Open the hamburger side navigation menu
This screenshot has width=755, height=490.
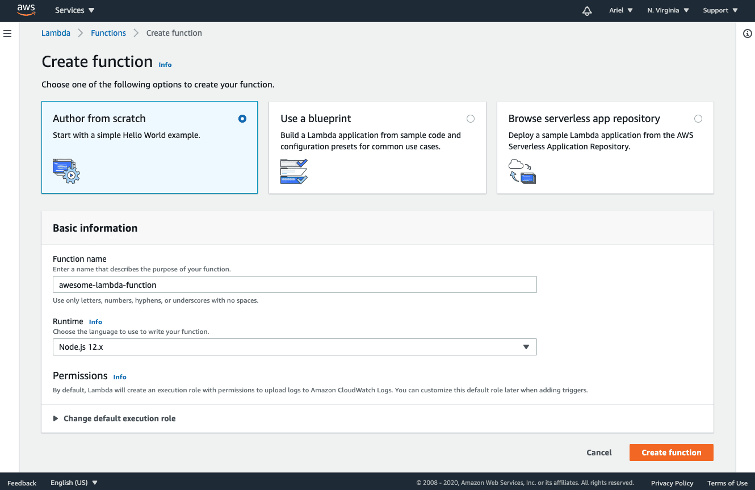[7, 33]
